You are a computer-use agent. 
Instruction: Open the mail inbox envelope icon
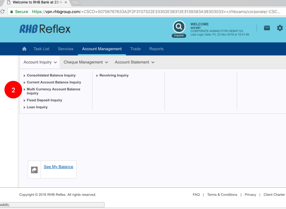click(267, 28)
